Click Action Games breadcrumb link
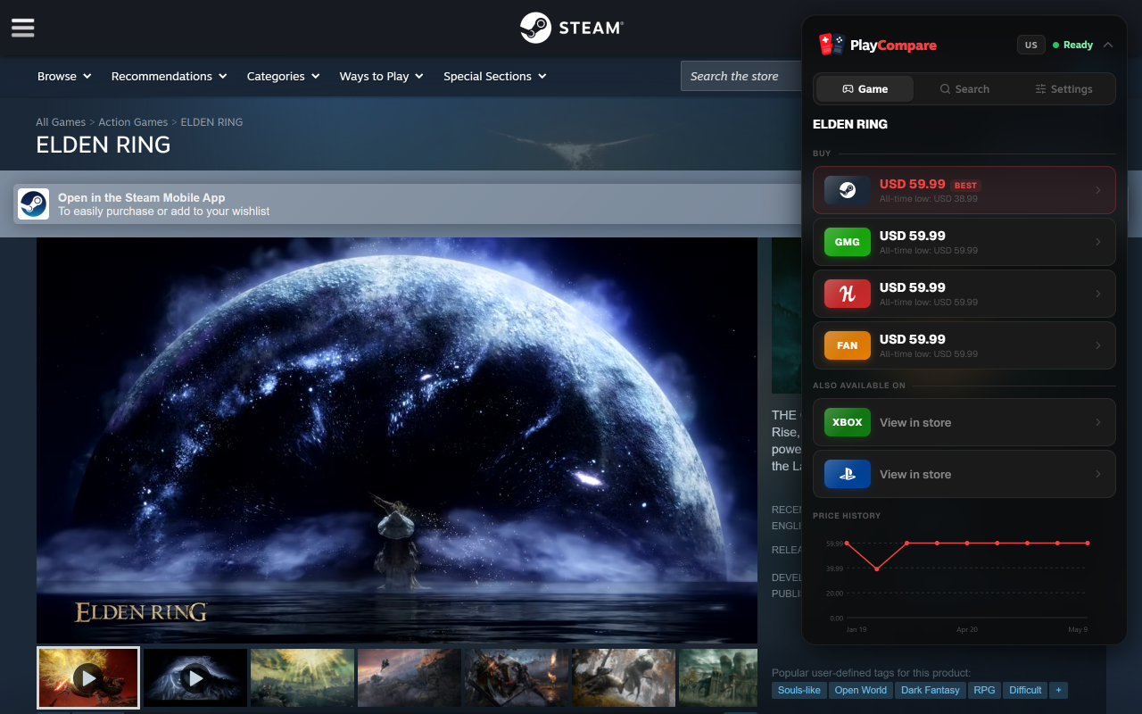Screen dimensions: 1142x714 (133, 122)
